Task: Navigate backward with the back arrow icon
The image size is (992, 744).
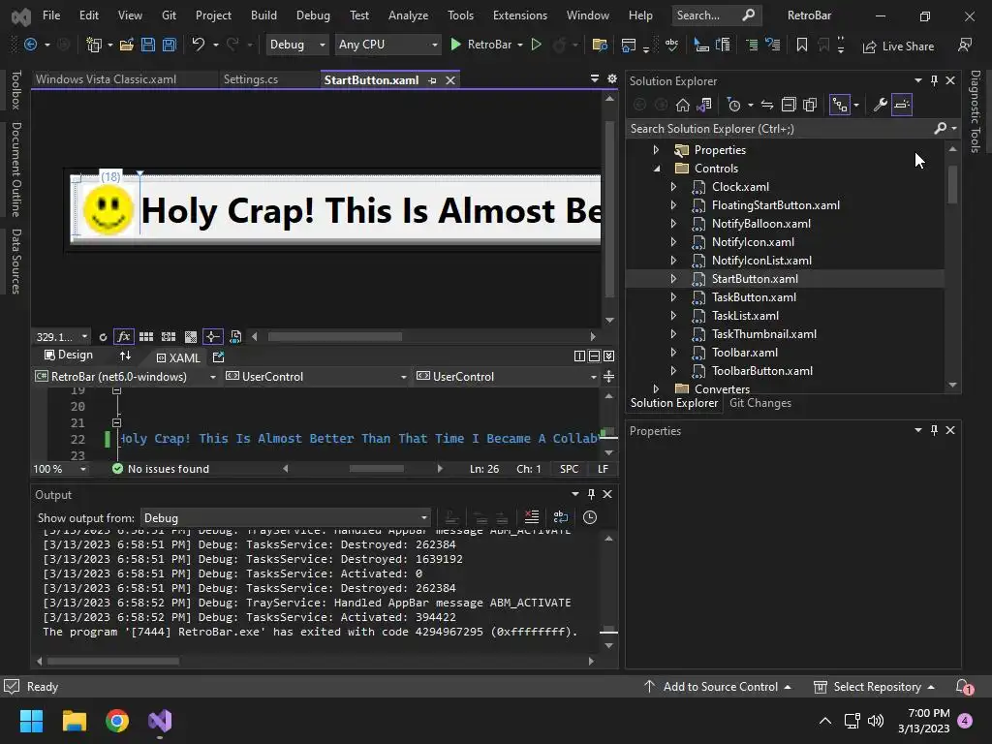Action: pyautogui.click(x=30, y=45)
